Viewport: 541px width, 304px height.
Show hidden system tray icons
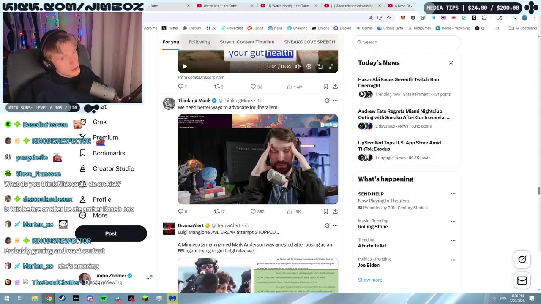click(495, 299)
